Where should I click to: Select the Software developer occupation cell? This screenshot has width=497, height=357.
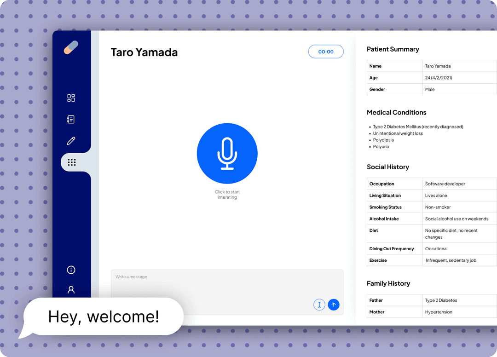click(445, 184)
